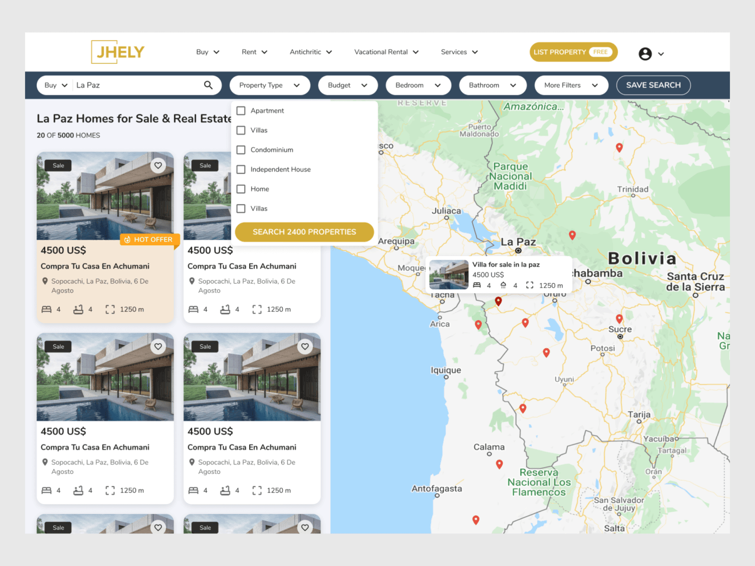Click the villa thumbnail in map popup
The height and width of the screenshot is (566, 755).
448,274
